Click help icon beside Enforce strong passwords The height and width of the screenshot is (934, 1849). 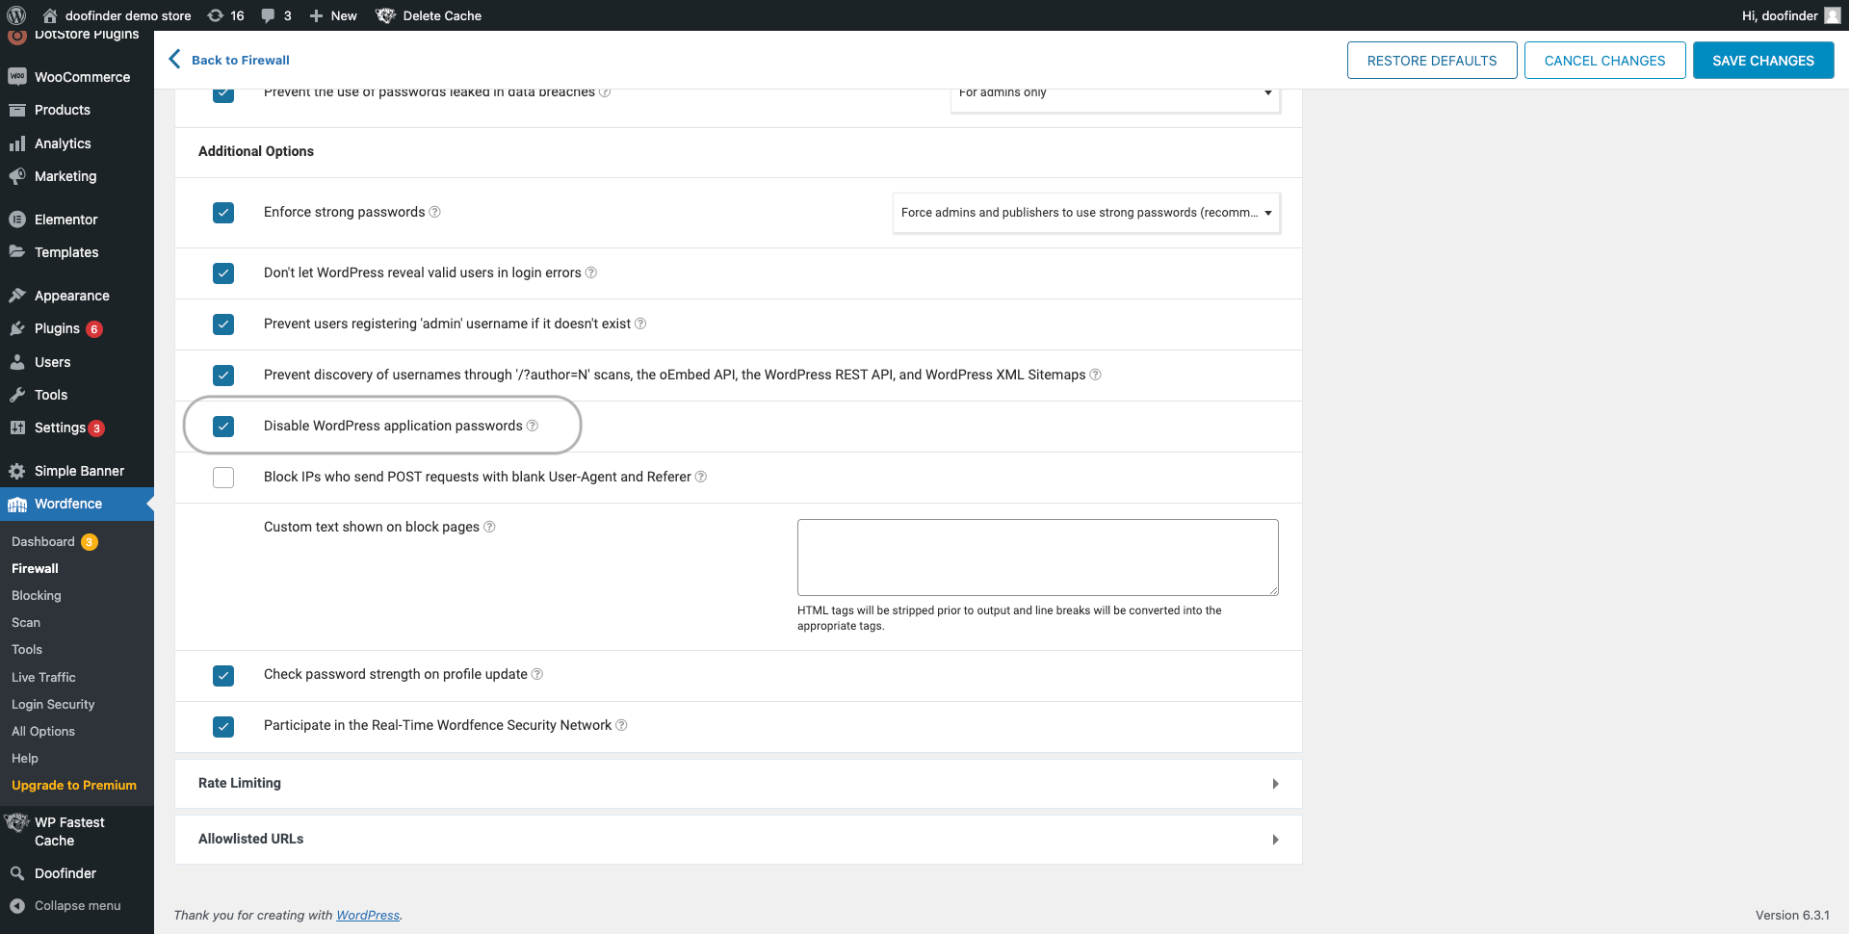pyautogui.click(x=434, y=212)
